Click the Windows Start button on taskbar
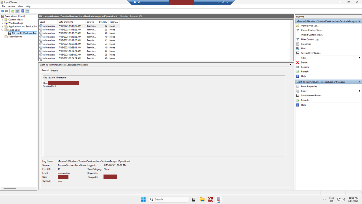The image size is (362, 204). [x=143, y=199]
